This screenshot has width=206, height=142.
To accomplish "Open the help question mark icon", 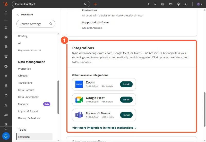I will 170,4.
